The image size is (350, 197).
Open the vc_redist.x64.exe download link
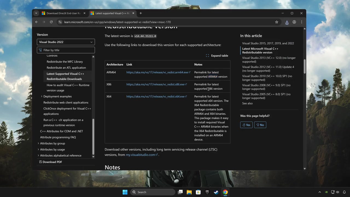[x=156, y=96]
